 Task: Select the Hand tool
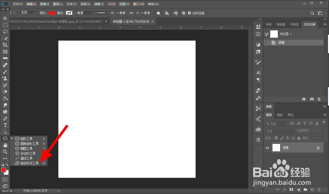pyautogui.click(x=5, y=145)
